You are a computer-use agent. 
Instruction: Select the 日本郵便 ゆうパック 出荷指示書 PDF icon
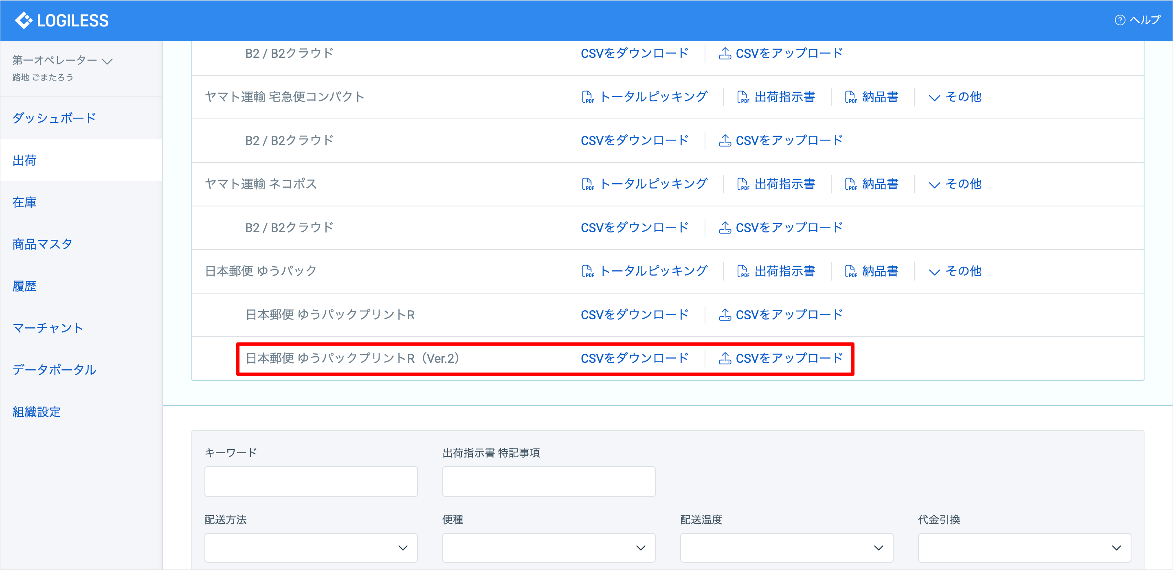pyautogui.click(x=742, y=271)
